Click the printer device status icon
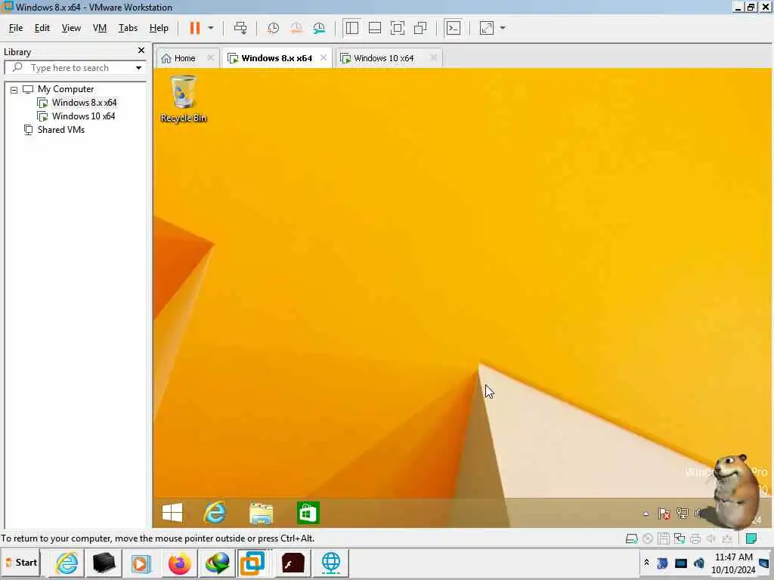The image size is (774, 580). 695,538
